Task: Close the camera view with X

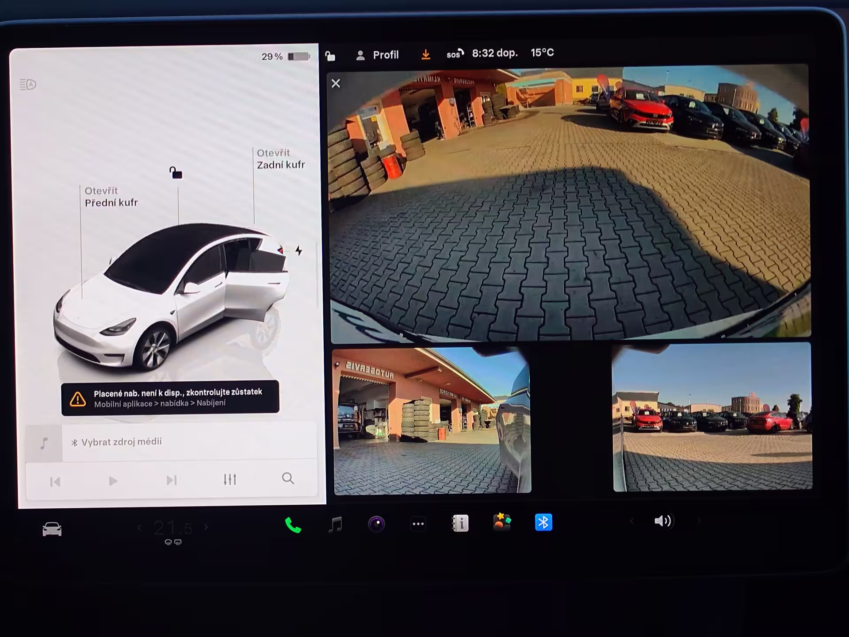Action: 336,83
